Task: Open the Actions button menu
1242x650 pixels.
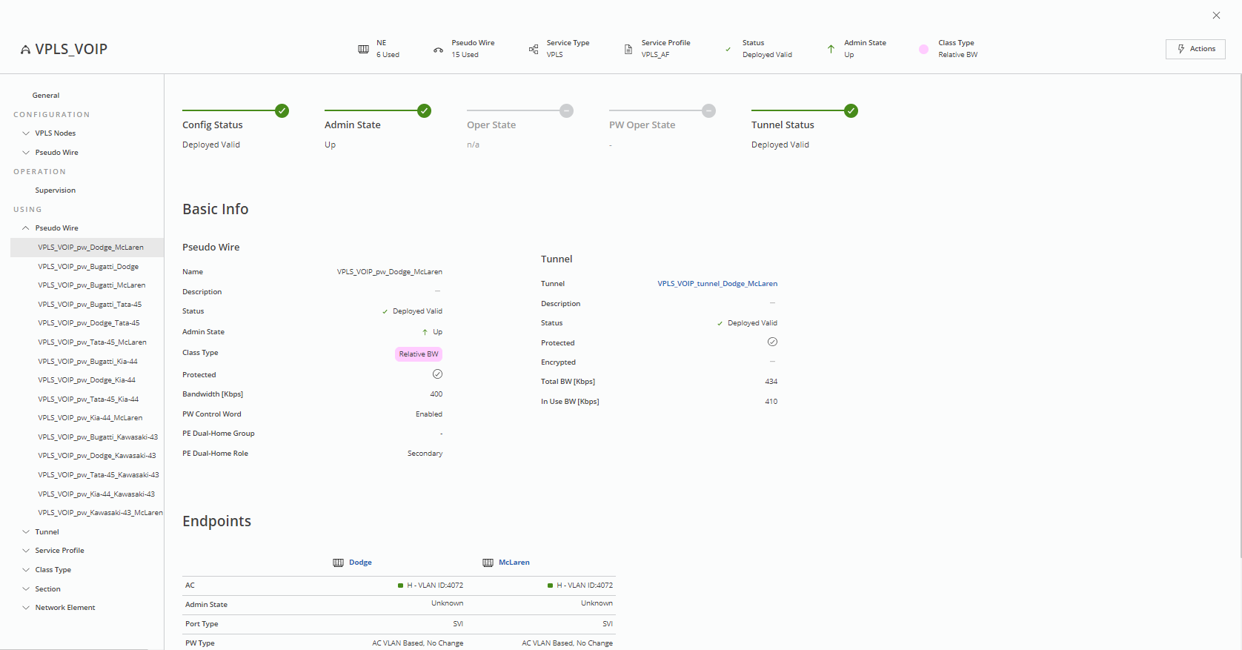Action: pyautogui.click(x=1195, y=49)
